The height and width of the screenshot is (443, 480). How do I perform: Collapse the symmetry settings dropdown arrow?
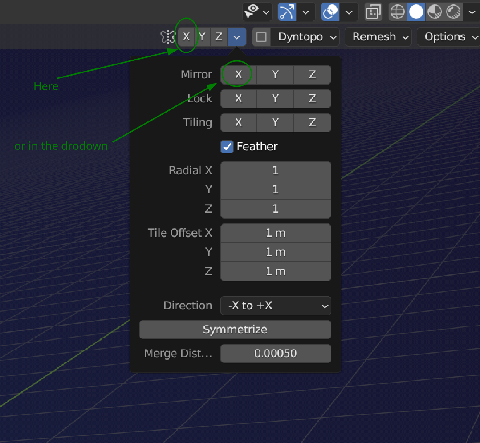(237, 37)
